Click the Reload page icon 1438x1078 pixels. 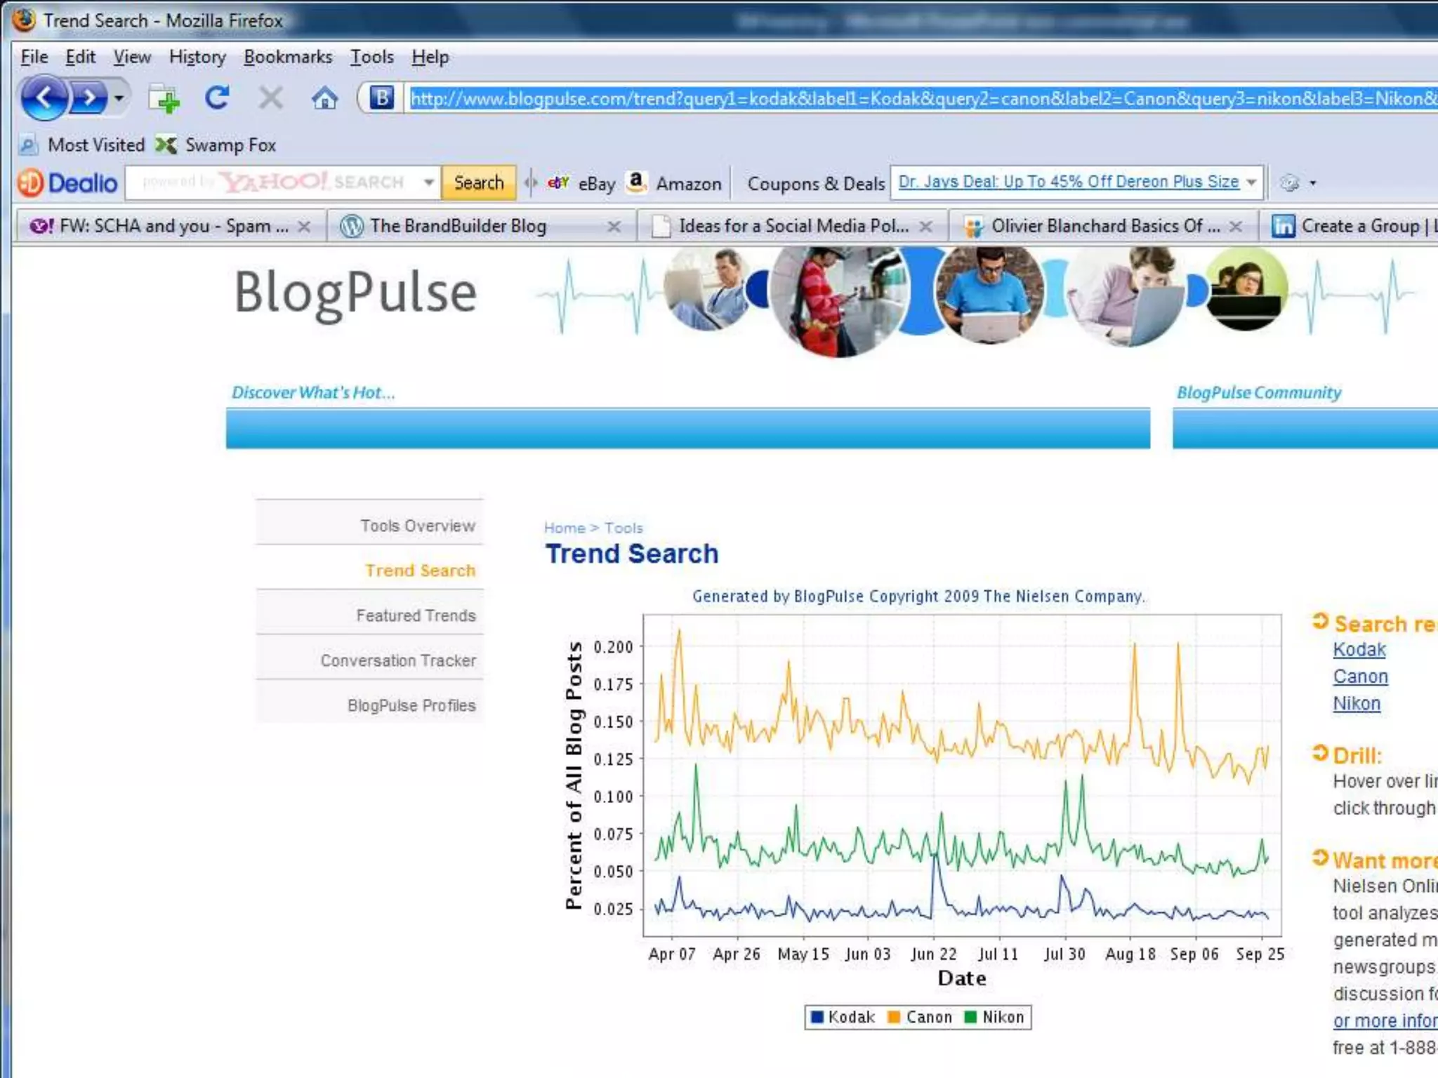[x=217, y=98]
